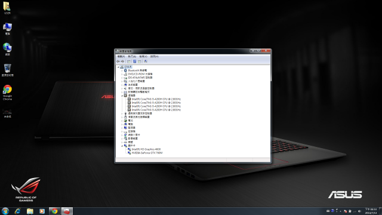Screen dimensions: 382x215
Task: Click the system devices category icon
Action: coord(125,85)
